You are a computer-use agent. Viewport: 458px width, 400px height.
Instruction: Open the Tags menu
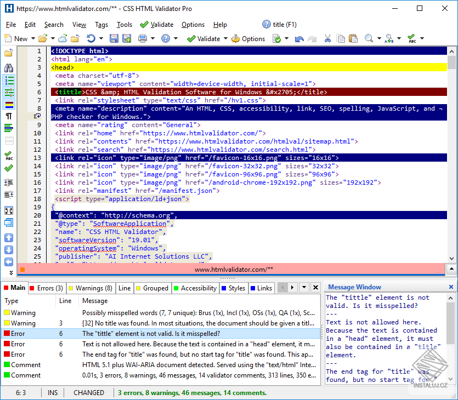(101, 25)
